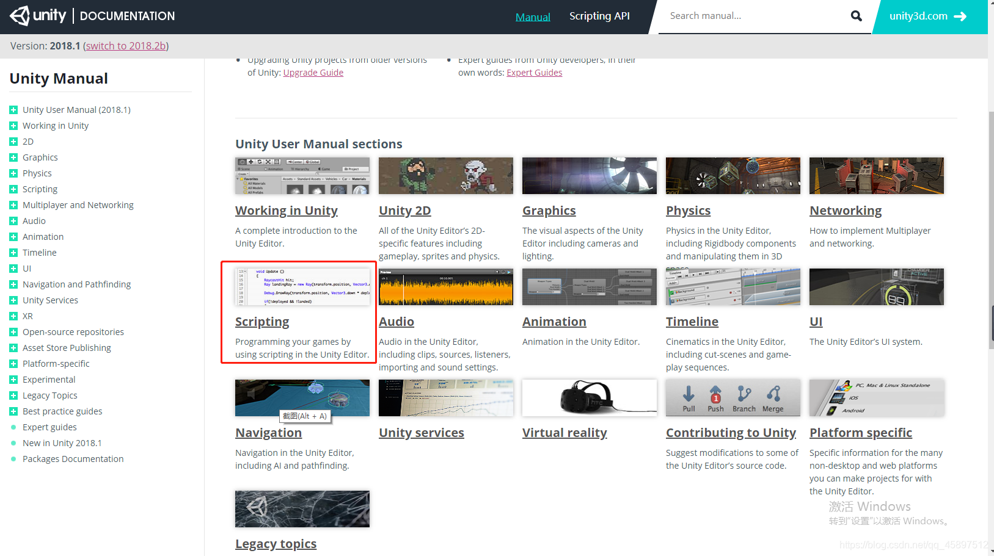Open the Legacy topics heading link
Image resolution: width=994 pixels, height=556 pixels.
[276, 544]
